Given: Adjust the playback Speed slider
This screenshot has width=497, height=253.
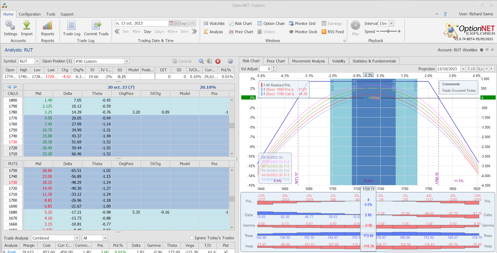Looking at the screenshot, I should [388, 31].
